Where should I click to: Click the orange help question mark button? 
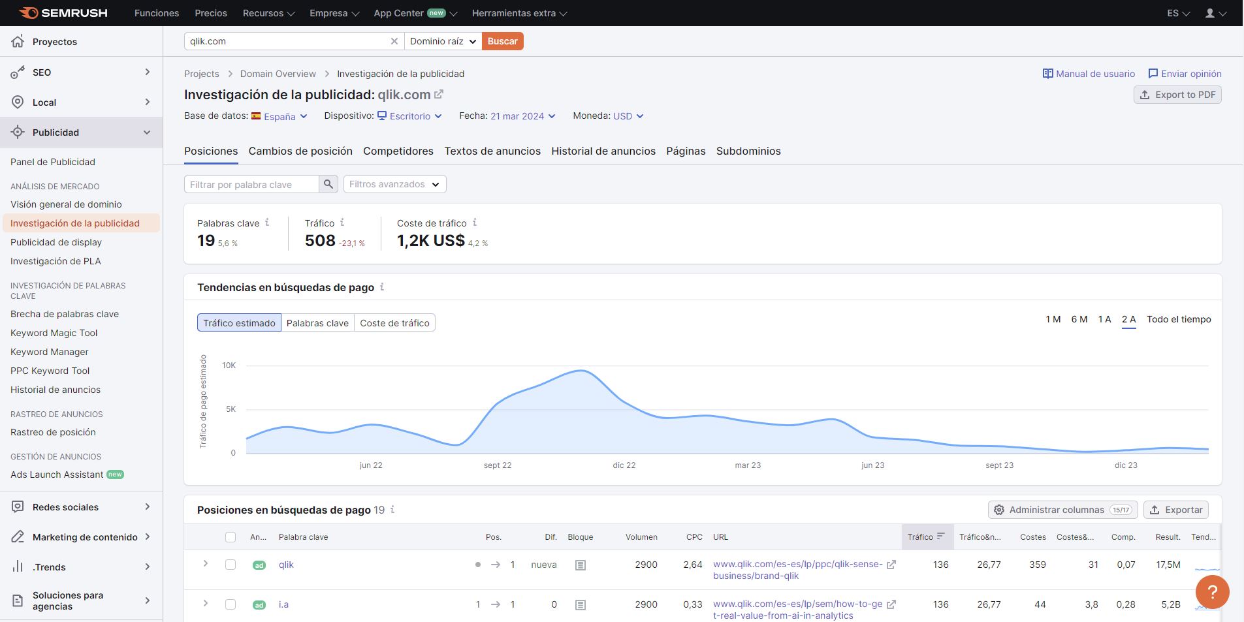[x=1213, y=592]
